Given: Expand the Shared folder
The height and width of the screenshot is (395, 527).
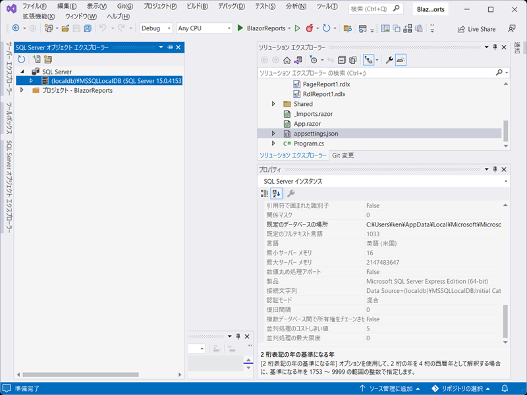Looking at the screenshot, I should click(x=273, y=104).
